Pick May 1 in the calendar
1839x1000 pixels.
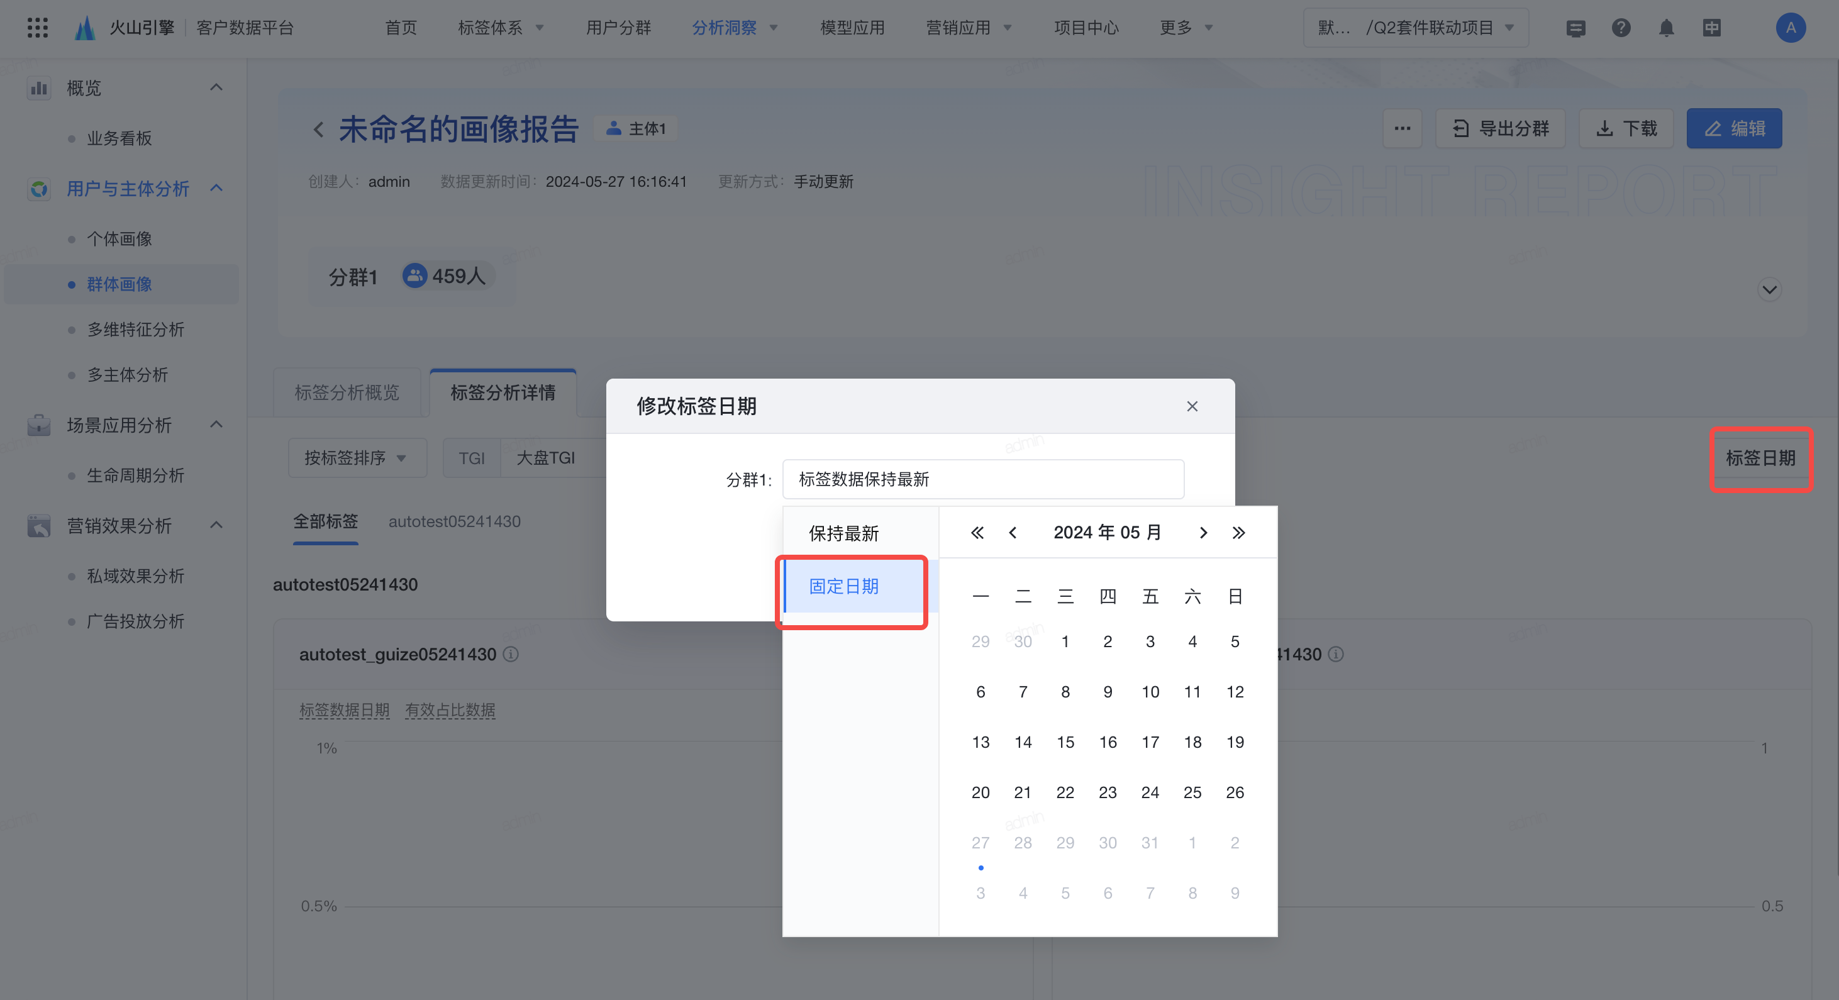[x=1065, y=642]
